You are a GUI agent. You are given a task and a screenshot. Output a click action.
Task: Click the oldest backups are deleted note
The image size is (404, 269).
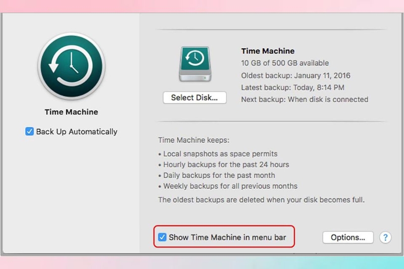[x=261, y=200]
